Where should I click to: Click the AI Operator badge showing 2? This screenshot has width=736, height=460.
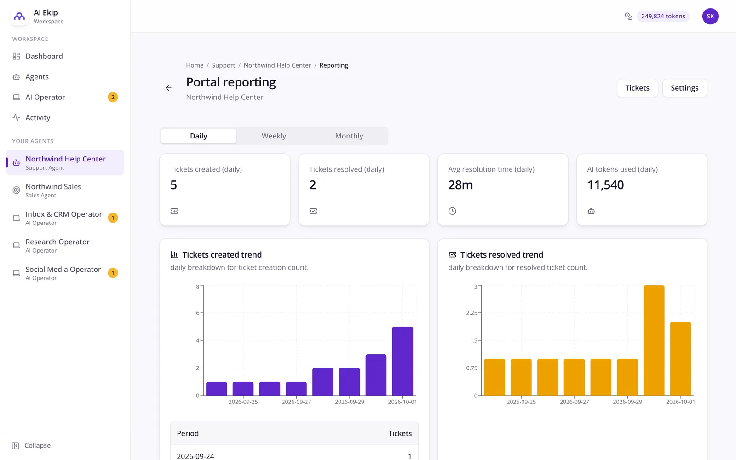point(113,97)
